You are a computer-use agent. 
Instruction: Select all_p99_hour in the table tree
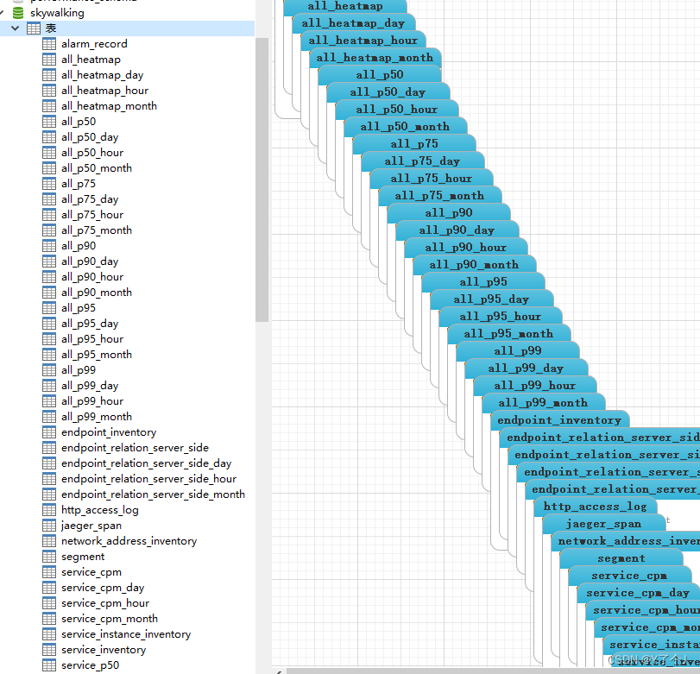(92, 400)
